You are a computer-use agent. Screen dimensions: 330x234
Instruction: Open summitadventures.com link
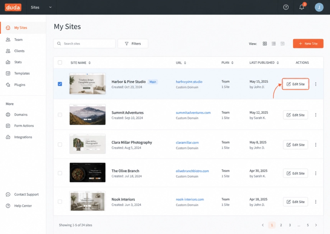193,113
